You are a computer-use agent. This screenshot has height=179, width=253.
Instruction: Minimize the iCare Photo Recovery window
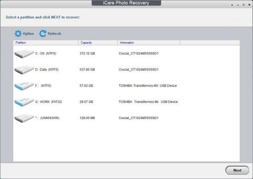point(238,5)
